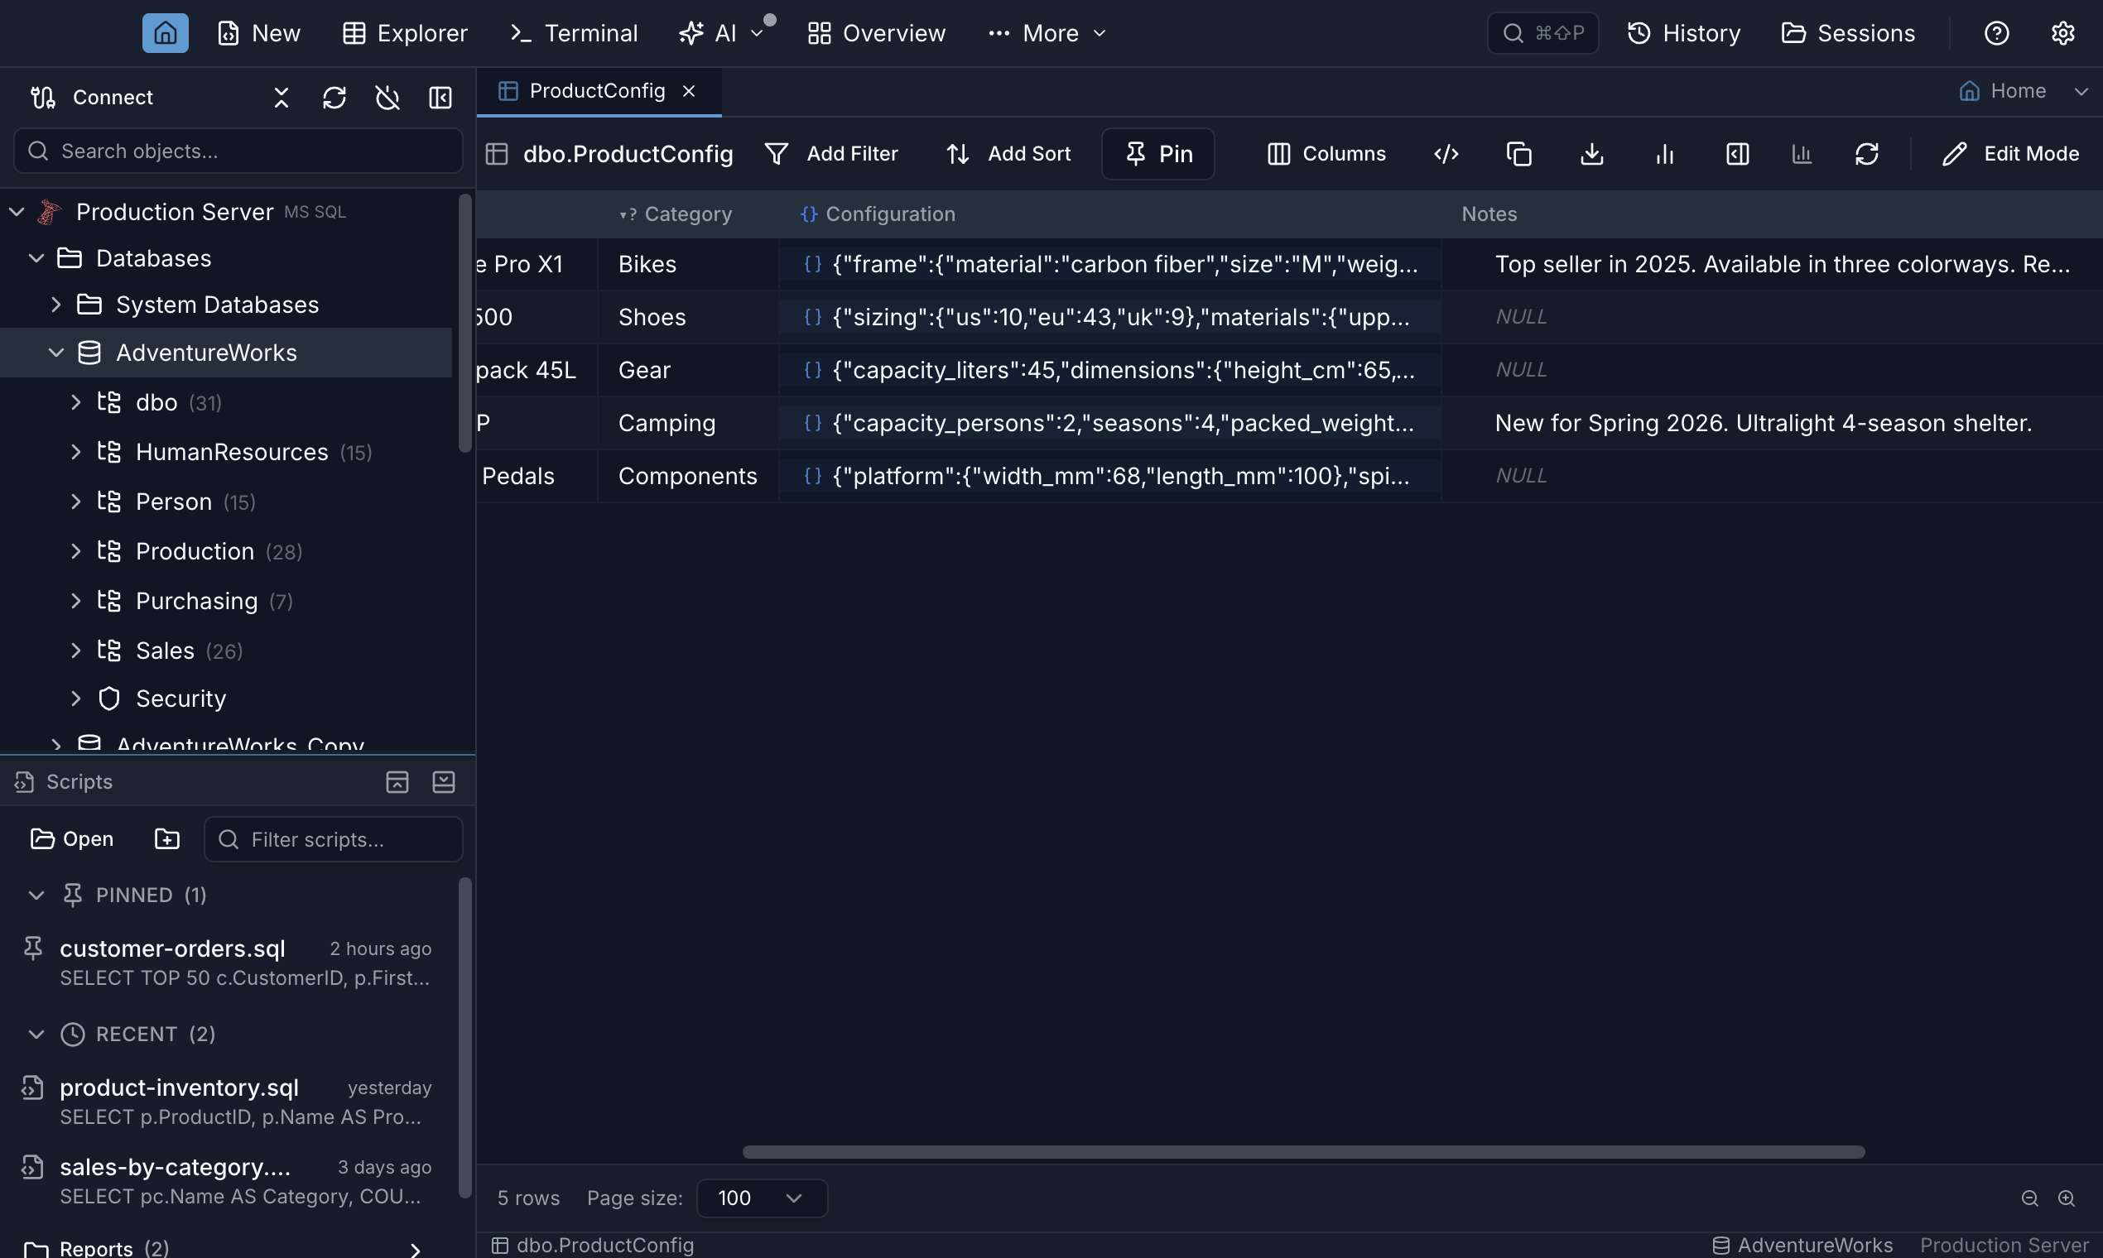Open Sessions panel
The width and height of the screenshot is (2103, 1258).
1848,33
